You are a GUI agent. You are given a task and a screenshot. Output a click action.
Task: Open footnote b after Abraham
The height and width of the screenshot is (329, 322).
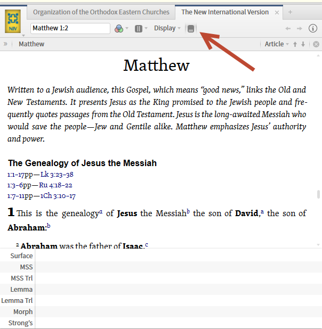(x=49, y=226)
